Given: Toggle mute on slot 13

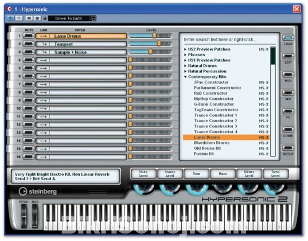Looking at the screenshot, I should coord(29,133).
